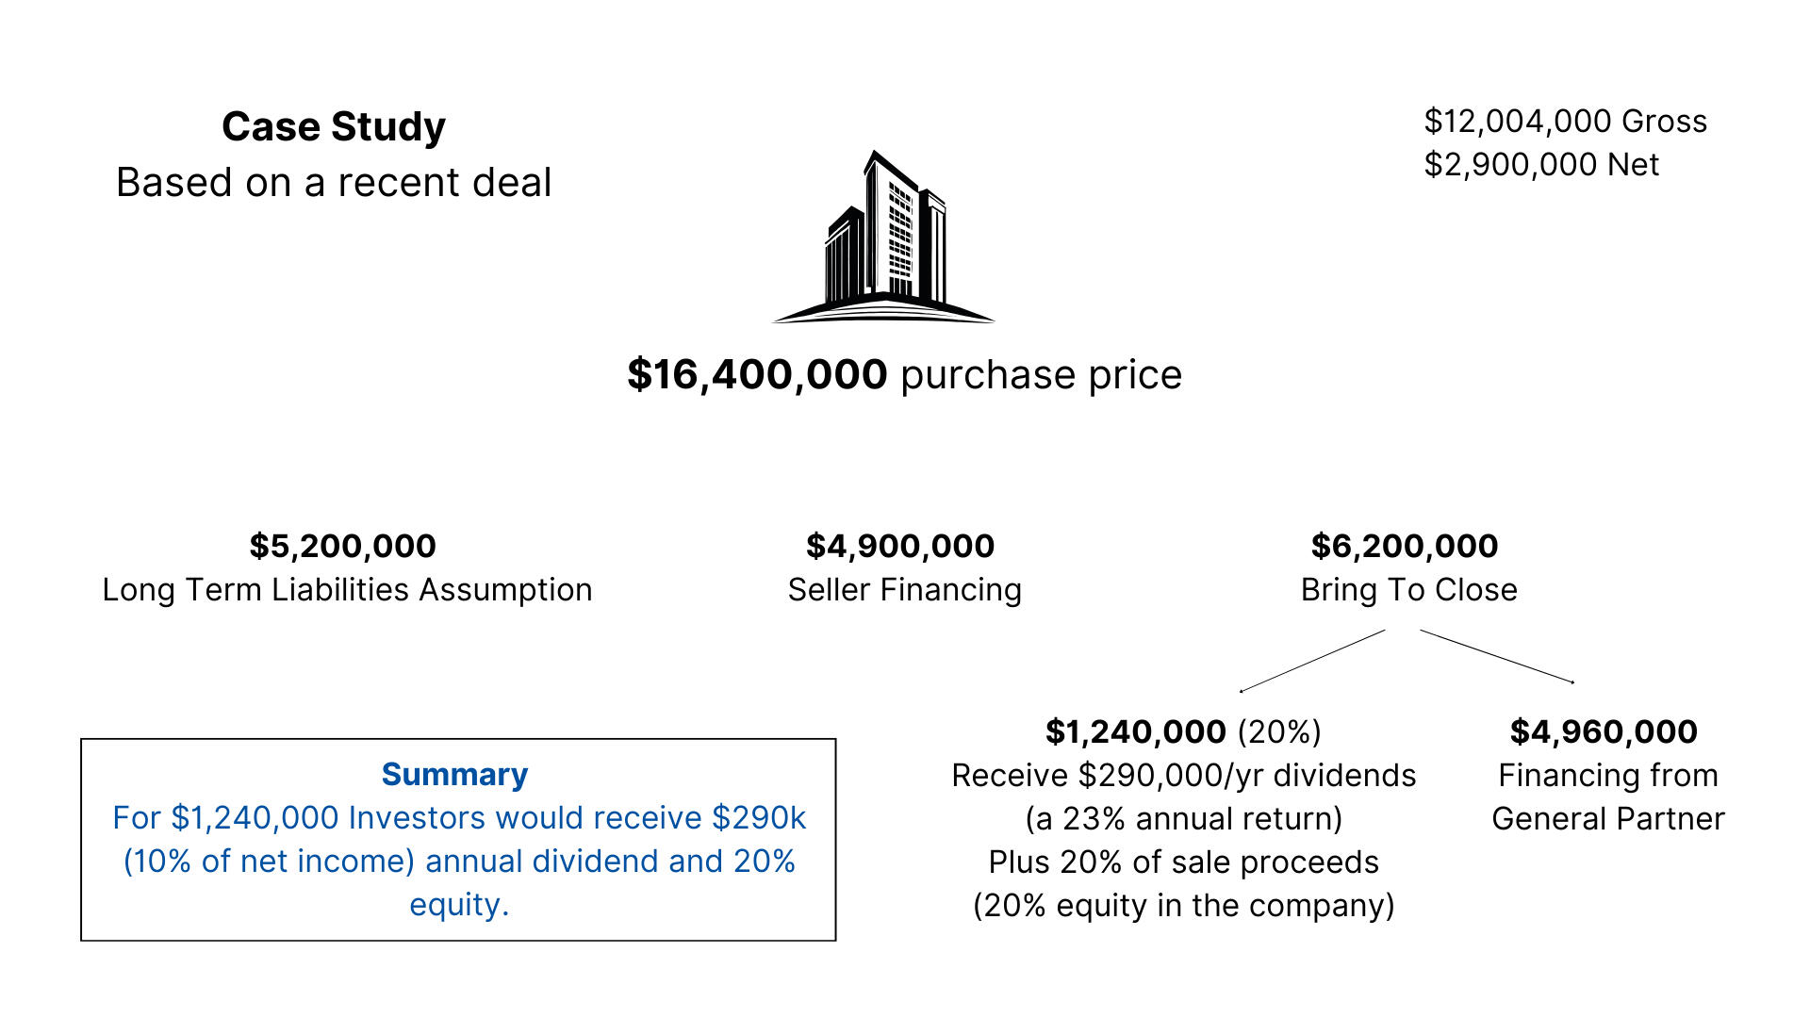The width and height of the screenshot is (1810, 1018).
Task: Click the "Receive $290,000/yr dividends" line
Action: tap(1183, 775)
